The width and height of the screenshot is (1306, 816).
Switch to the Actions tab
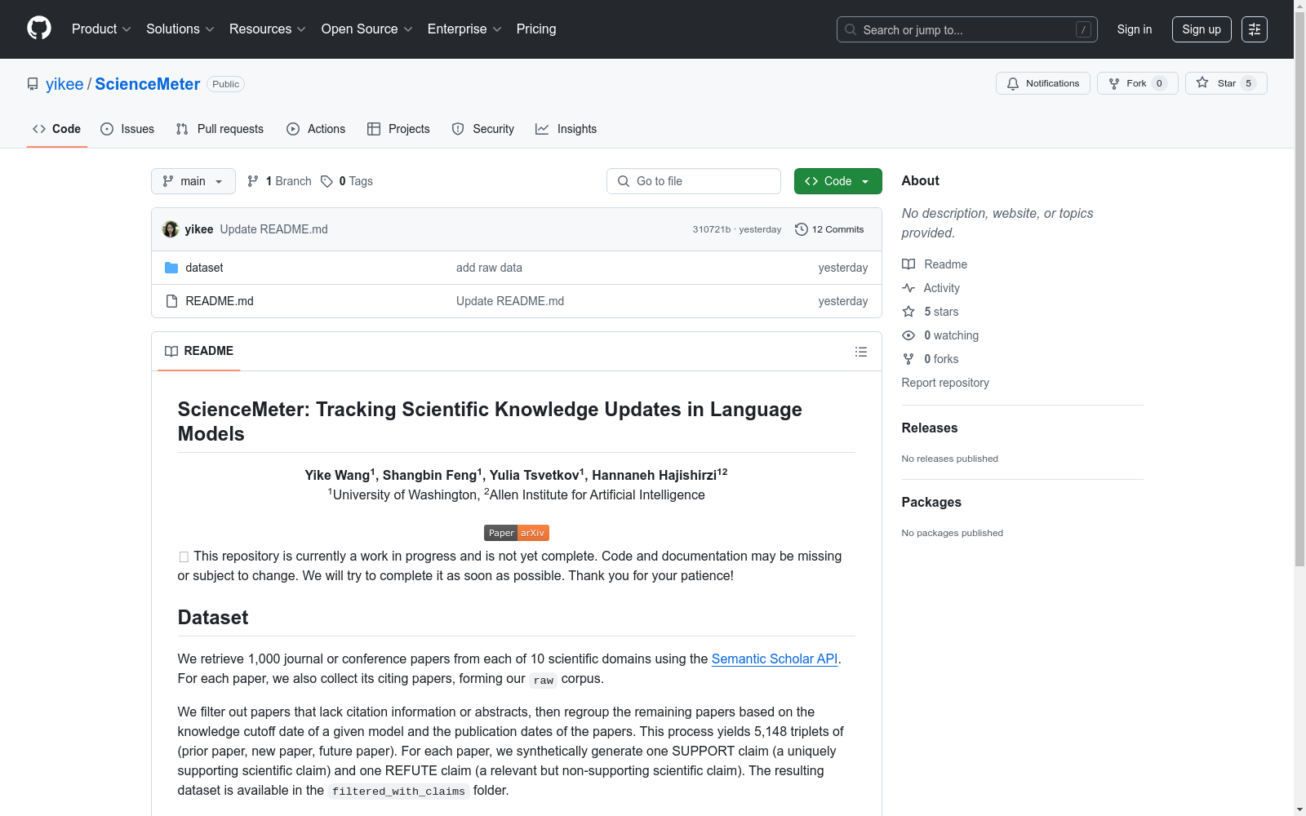tap(316, 129)
